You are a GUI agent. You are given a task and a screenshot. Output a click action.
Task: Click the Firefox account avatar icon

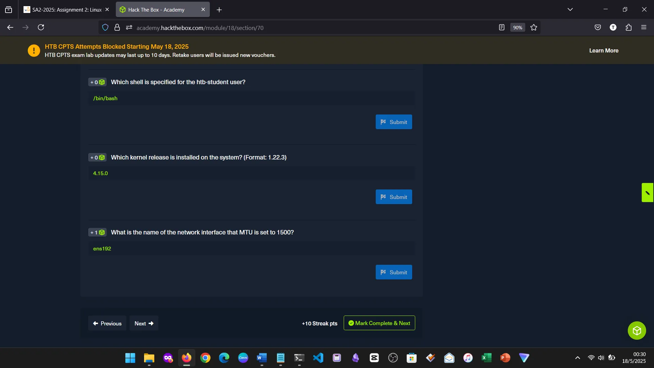click(613, 27)
